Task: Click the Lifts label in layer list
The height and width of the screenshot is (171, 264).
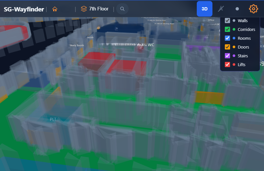Action: 241,64
